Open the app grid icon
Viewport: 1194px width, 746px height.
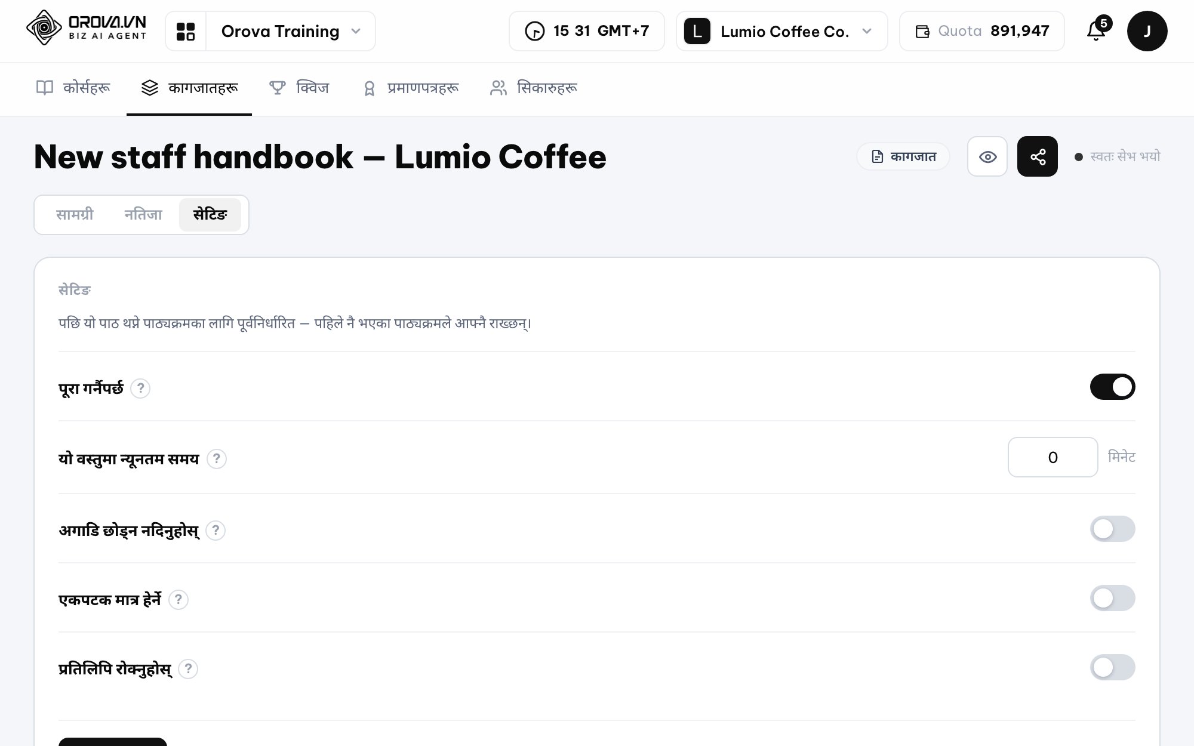pyautogui.click(x=186, y=31)
